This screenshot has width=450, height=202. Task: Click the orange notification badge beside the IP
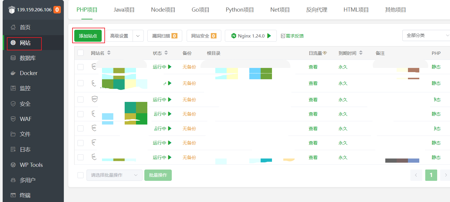[57, 10]
